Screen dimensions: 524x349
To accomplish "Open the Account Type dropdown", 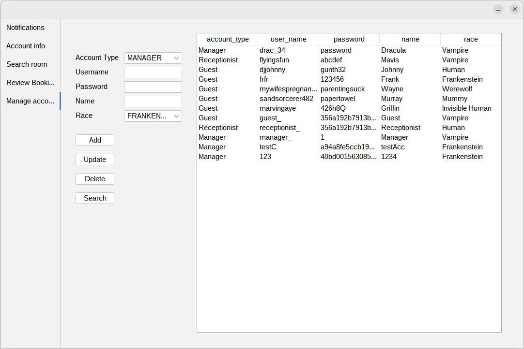I will click(153, 58).
